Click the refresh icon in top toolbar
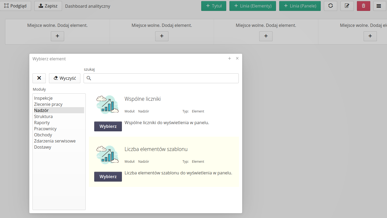The image size is (387, 218). (x=330, y=6)
